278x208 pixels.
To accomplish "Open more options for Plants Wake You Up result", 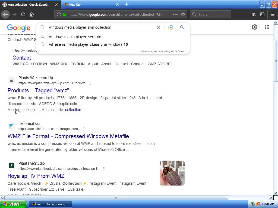I will [90, 83].
